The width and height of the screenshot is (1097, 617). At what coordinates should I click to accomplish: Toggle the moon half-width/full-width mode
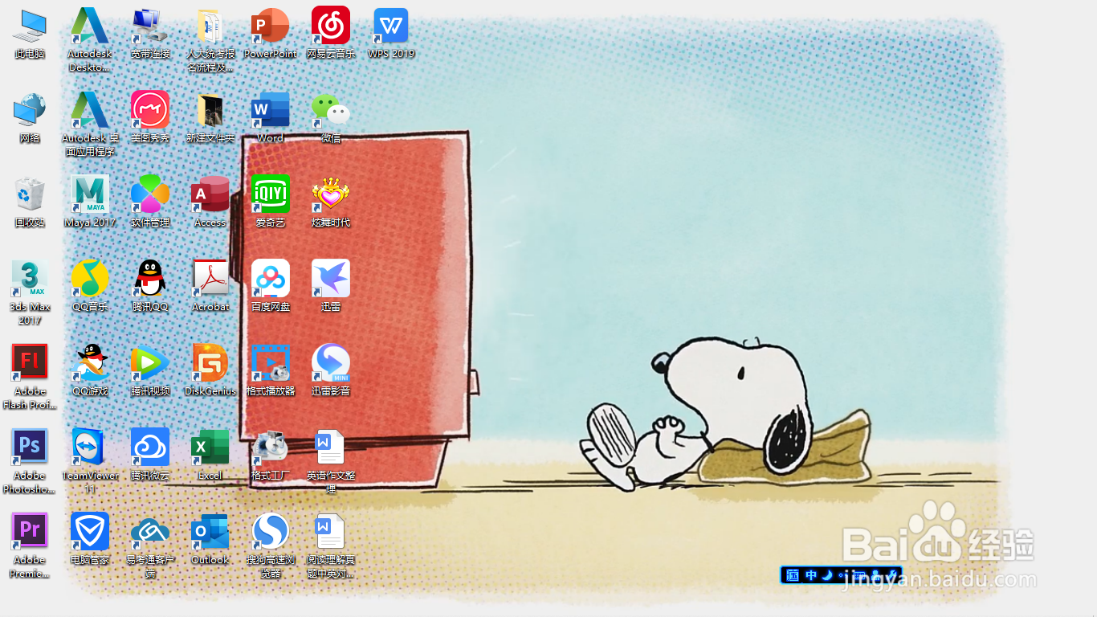click(827, 575)
